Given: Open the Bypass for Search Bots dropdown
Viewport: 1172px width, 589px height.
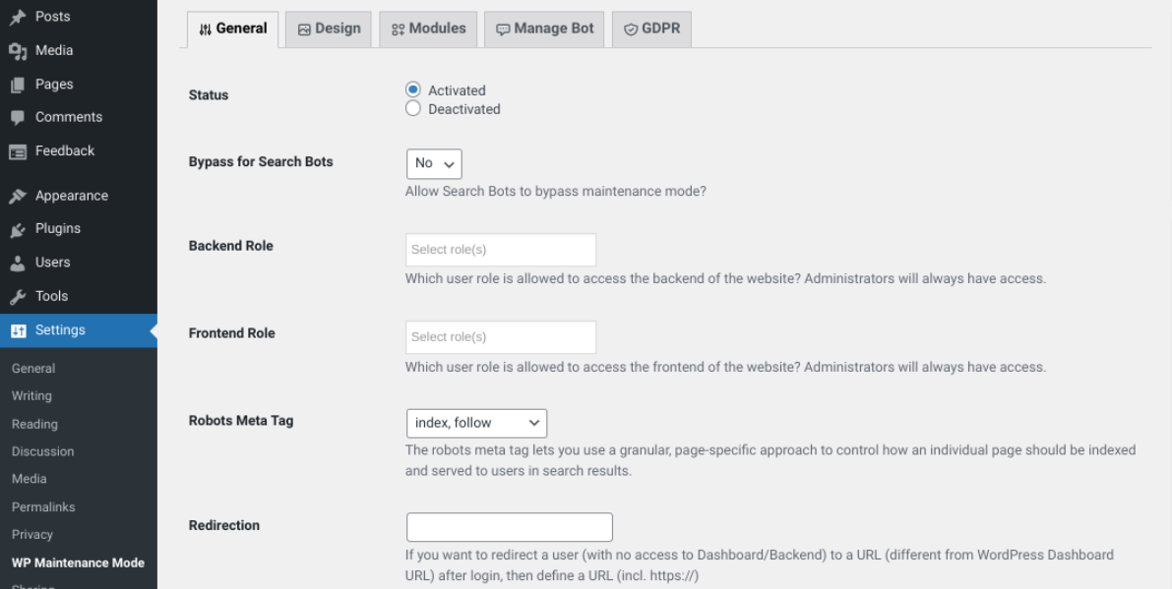Looking at the screenshot, I should (x=434, y=163).
